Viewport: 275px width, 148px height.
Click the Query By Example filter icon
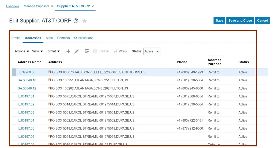tap(87, 51)
